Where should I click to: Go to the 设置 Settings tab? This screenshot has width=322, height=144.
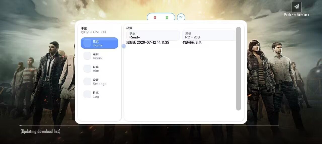tap(99, 82)
